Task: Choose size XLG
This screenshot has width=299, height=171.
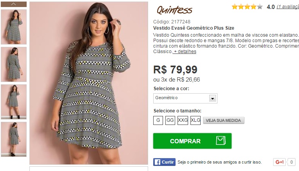Action: (x=196, y=120)
